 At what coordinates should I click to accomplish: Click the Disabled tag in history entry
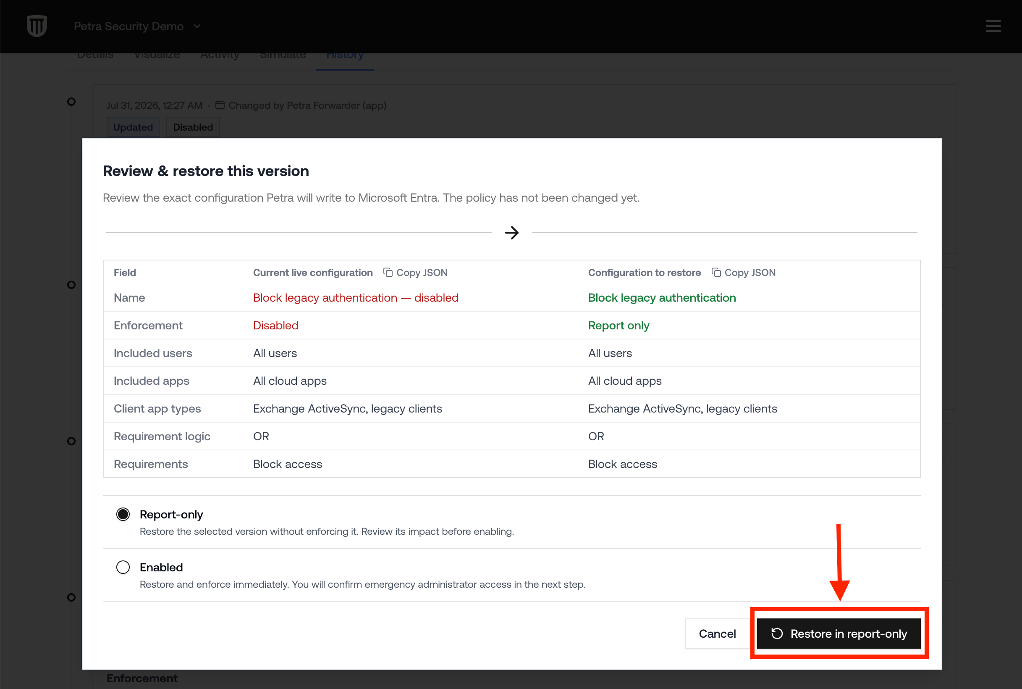193,127
